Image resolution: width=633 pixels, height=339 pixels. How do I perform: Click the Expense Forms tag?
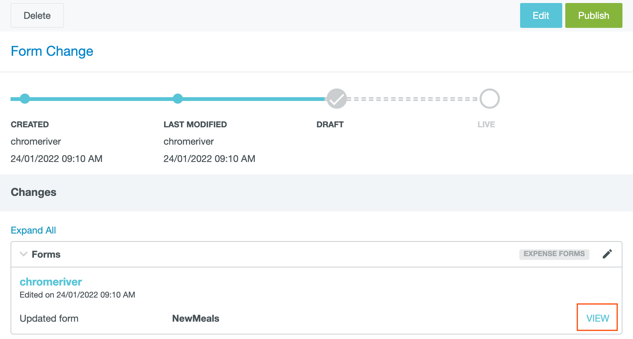554,254
